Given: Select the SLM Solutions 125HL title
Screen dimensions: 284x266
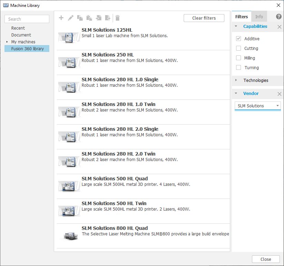Looking at the screenshot, I should click(107, 30).
